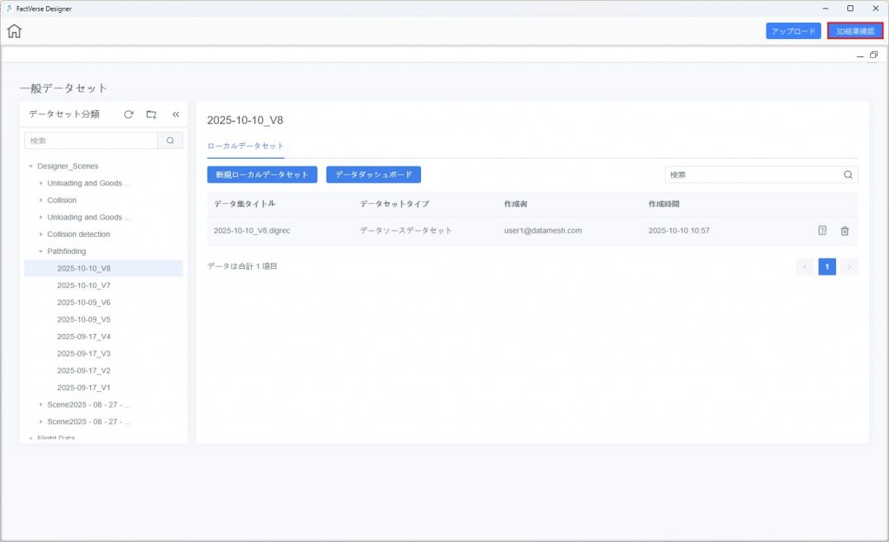The width and height of the screenshot is (889, 542).
Task: Click the add new category folder icon
Action: click(x=151, y=114)
